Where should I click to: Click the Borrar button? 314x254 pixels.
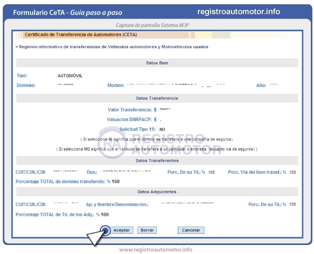[x=147, y=230]
